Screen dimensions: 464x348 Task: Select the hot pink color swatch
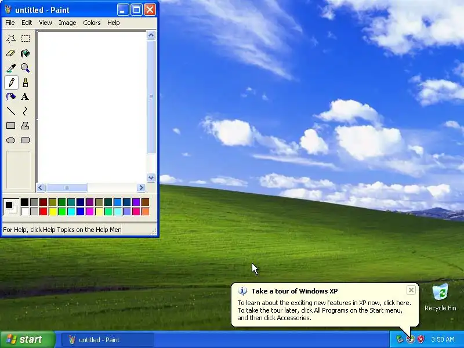(x=136, y=211)
